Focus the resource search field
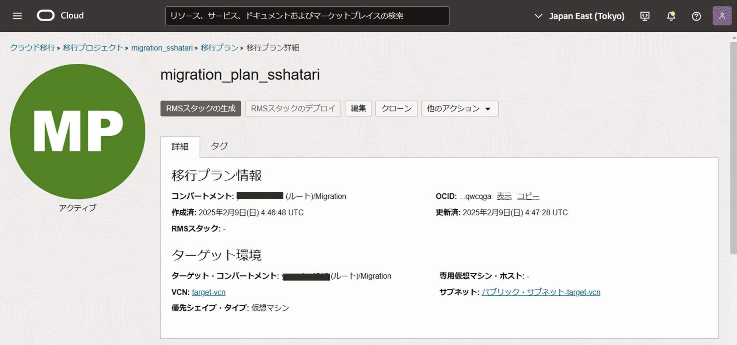The height and width of the screenshot is (345, 737). coord(307,16)
